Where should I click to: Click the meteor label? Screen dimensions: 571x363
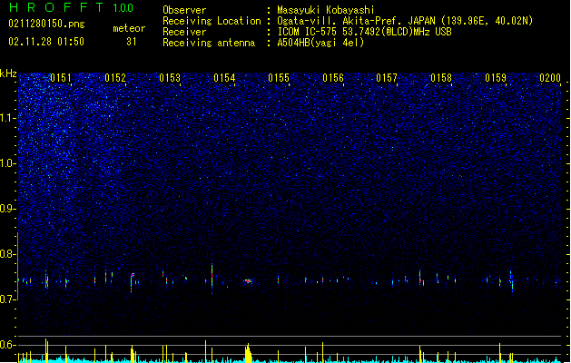click(x=129, y=28)
